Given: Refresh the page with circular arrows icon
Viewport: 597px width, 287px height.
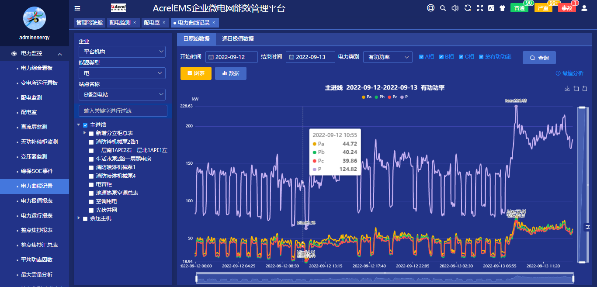Looking at the screenshot, I should pyautogui.click(x=468, y=8).
